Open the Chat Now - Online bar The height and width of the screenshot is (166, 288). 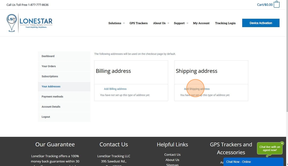point(253,162)
